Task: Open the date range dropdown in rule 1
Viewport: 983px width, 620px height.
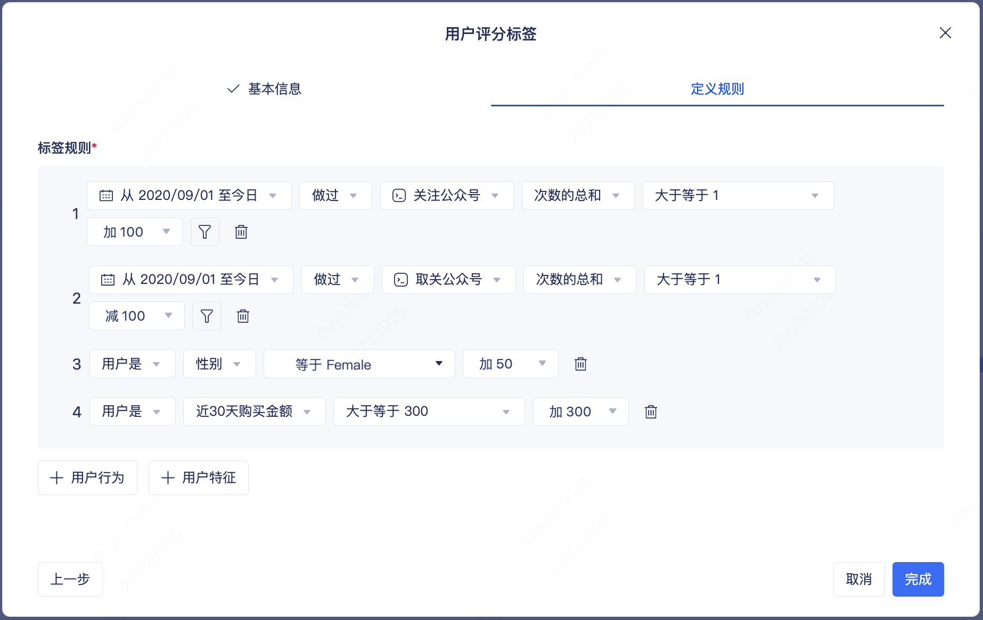Action: coord(189,196)
